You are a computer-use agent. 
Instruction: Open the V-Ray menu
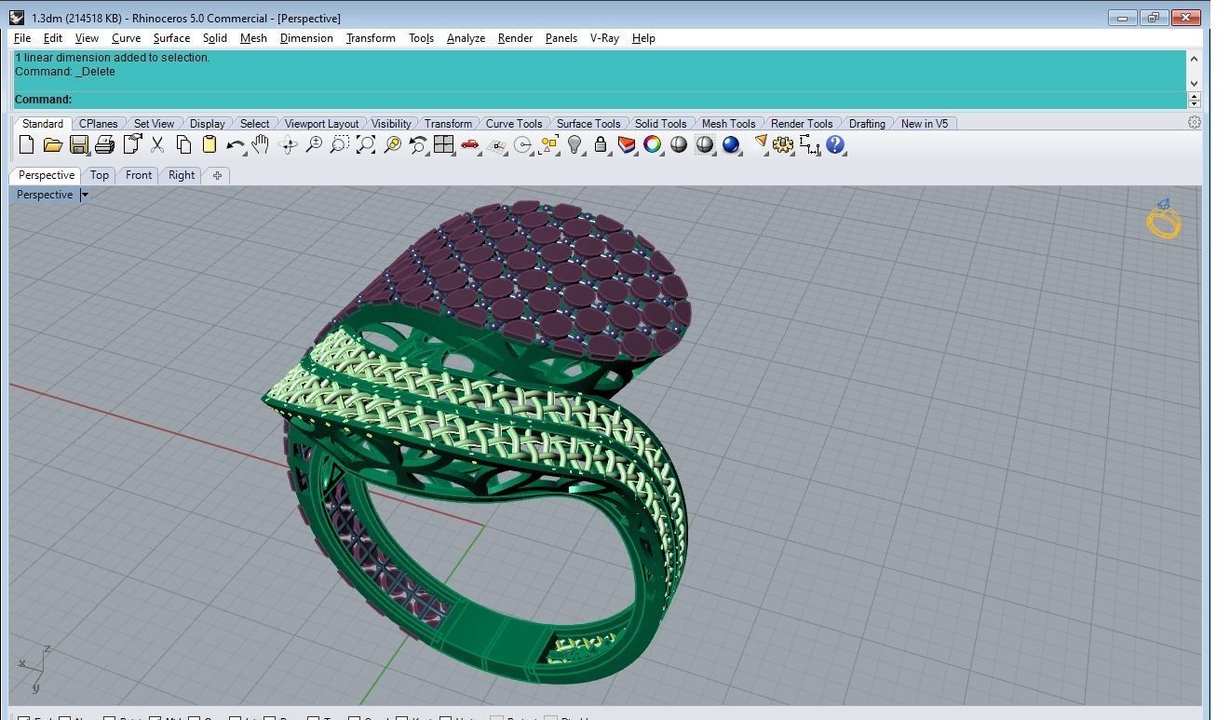[x=604, y=38]
